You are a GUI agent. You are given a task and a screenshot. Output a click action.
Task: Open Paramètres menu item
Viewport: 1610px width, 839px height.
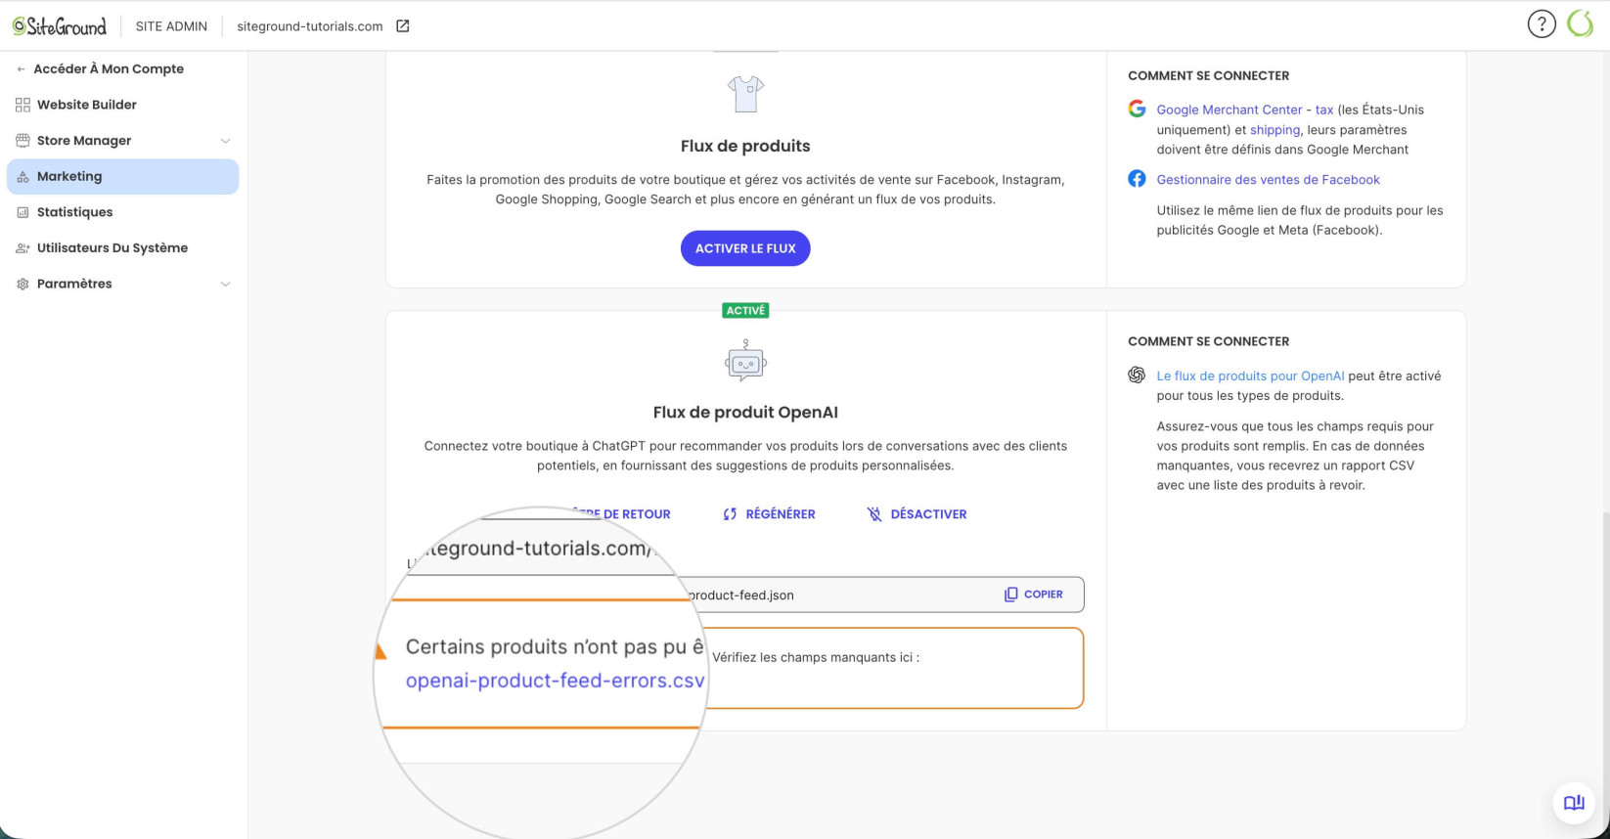pyautogui.click(x=74, y=284)
